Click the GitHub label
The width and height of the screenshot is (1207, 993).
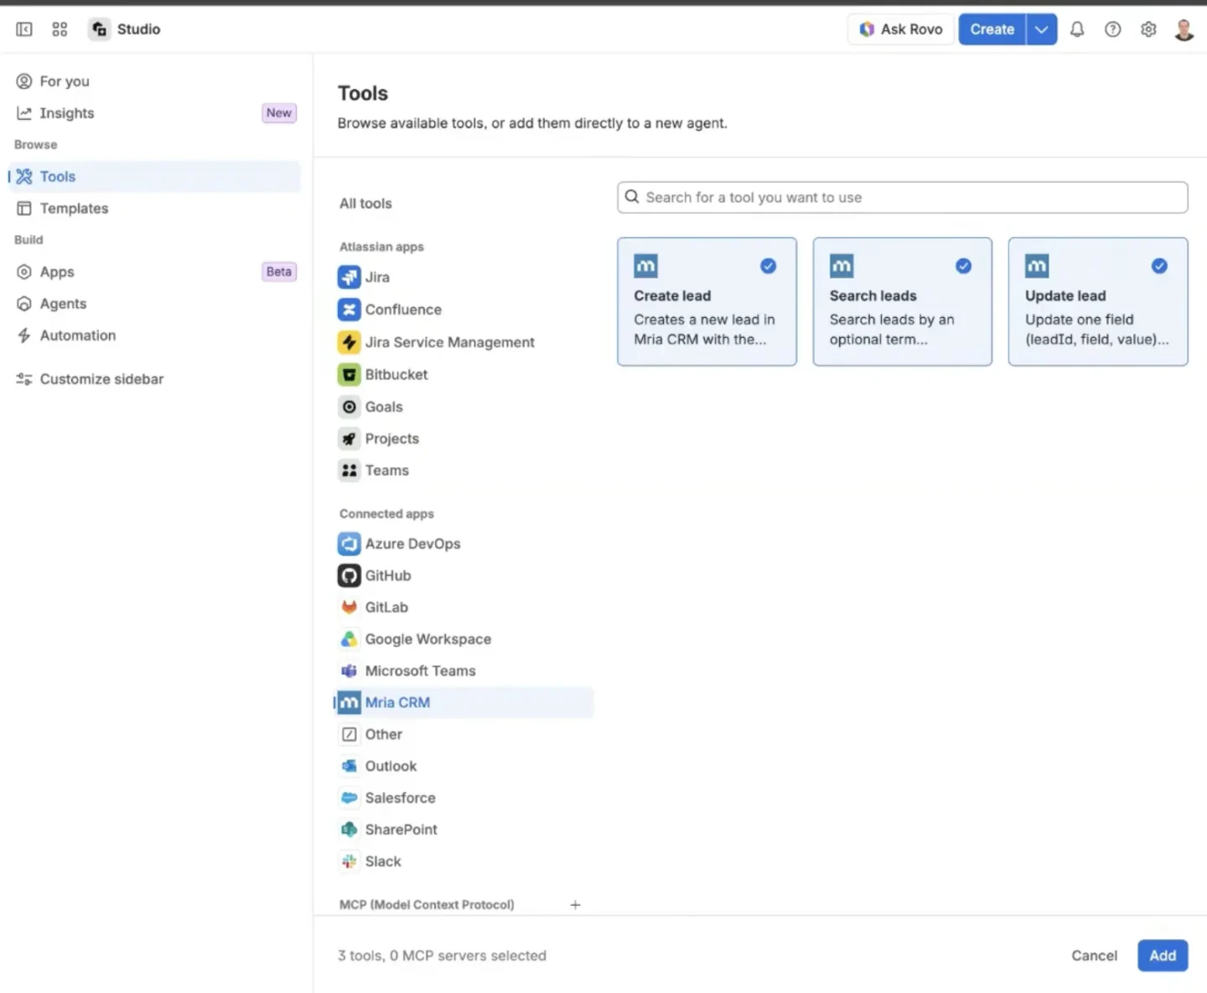[x=388, y=575]
